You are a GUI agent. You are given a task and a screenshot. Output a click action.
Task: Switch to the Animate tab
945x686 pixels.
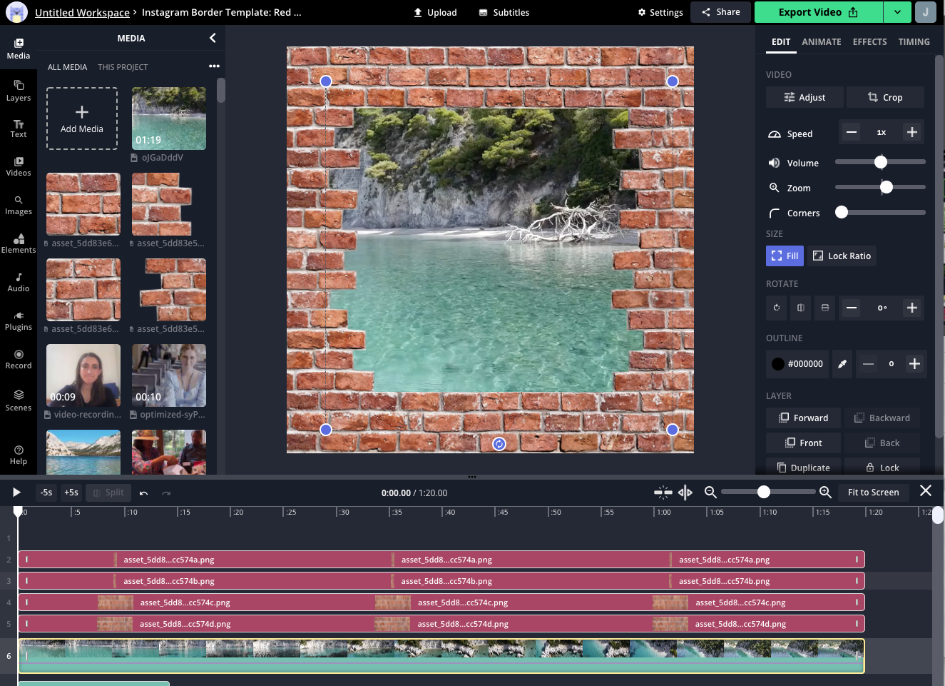(x=821, y=42)
